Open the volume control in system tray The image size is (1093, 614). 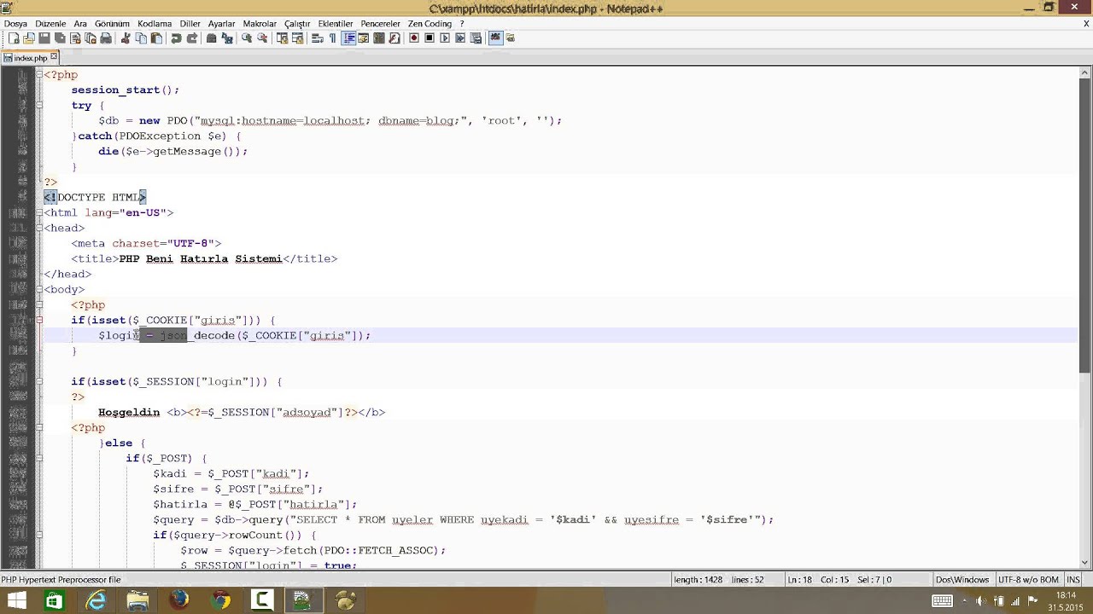point(980,600)
